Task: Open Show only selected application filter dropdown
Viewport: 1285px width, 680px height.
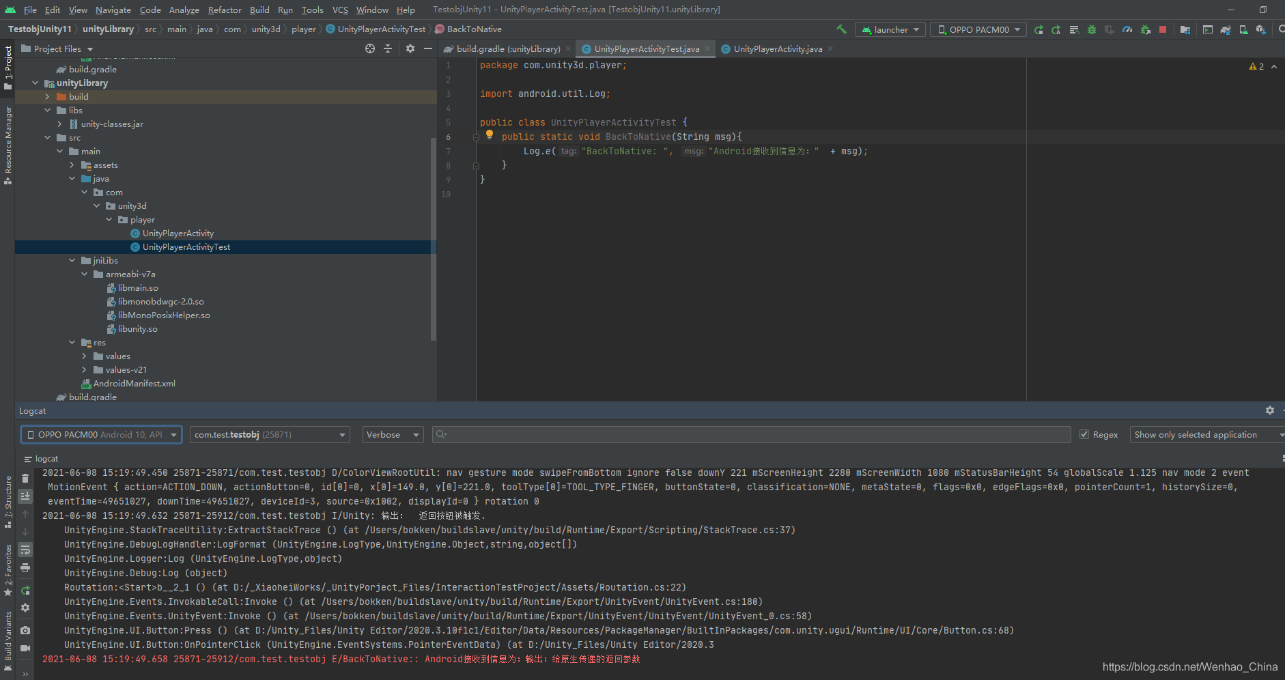Action: [x=1207, y=434]
